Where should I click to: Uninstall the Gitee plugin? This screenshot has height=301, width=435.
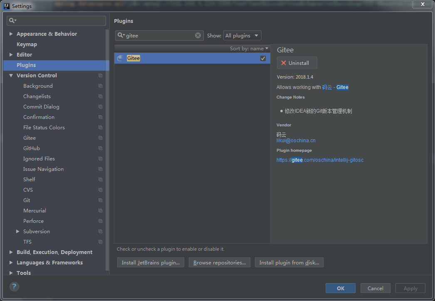tap(297, 63)
